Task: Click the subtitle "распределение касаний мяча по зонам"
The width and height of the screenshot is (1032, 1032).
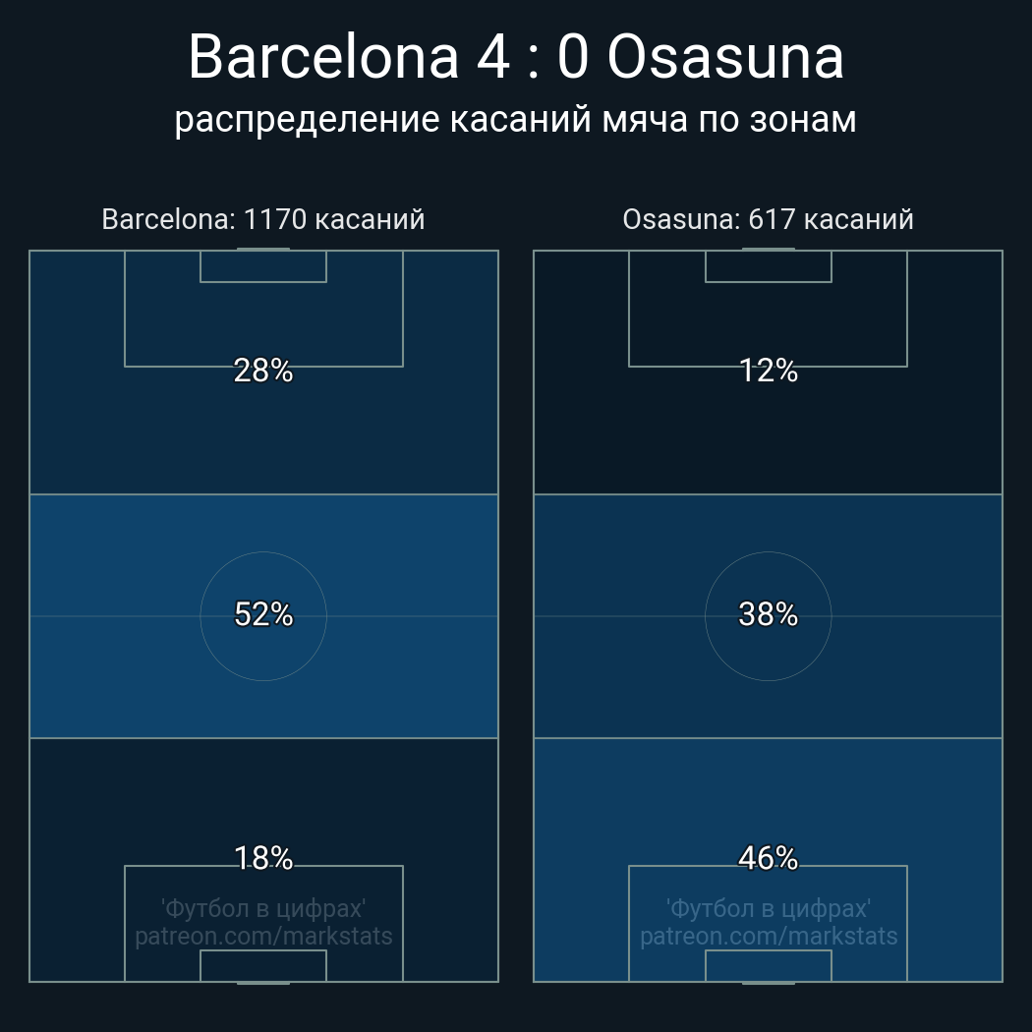Action: (516, 120)
